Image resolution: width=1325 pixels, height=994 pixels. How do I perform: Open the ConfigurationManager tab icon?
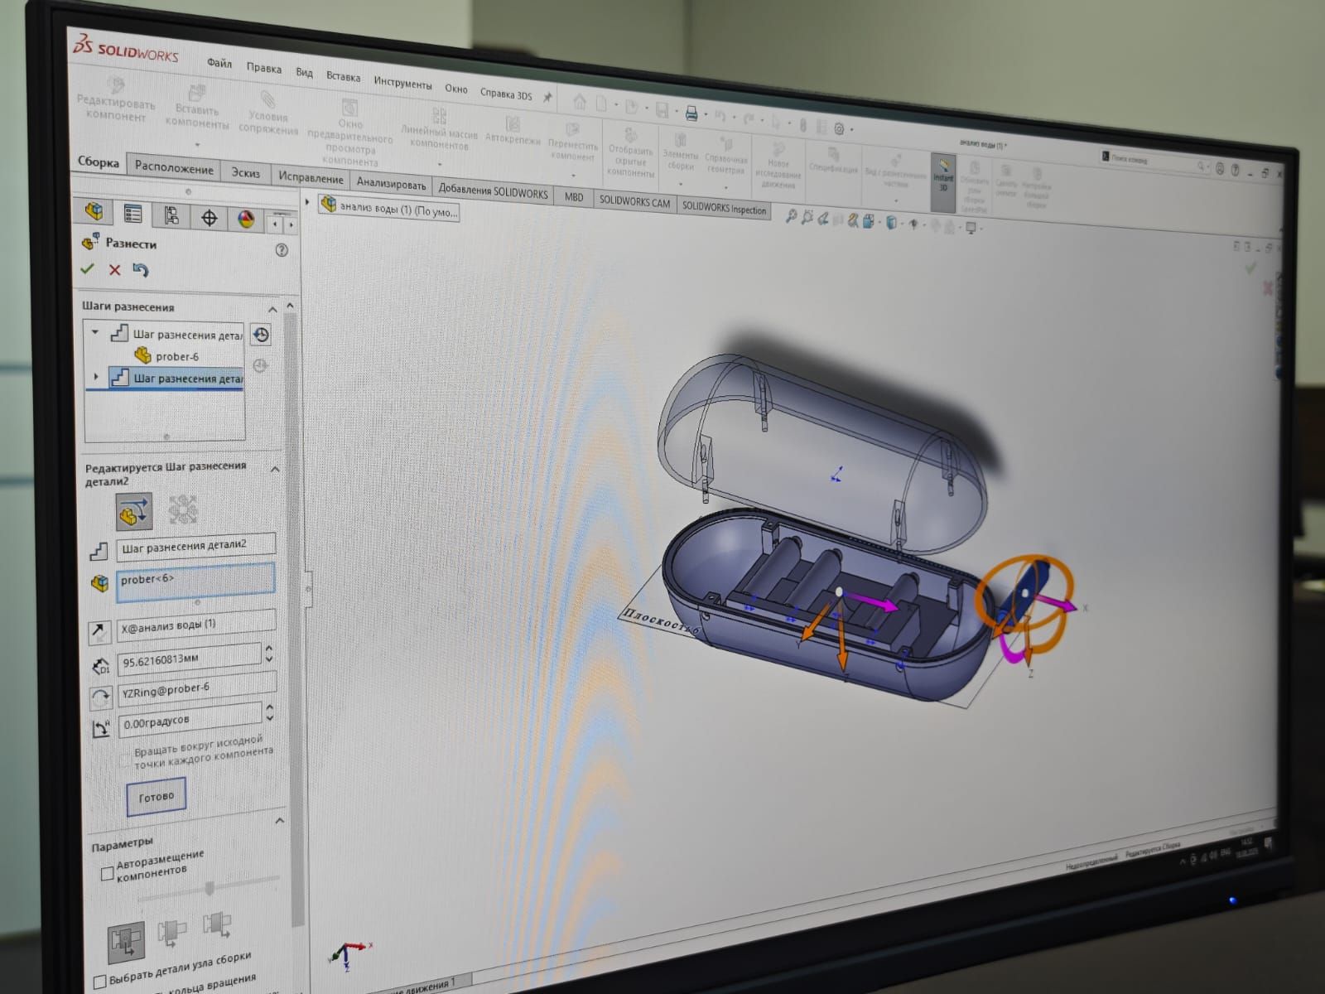tap(171, 216)
